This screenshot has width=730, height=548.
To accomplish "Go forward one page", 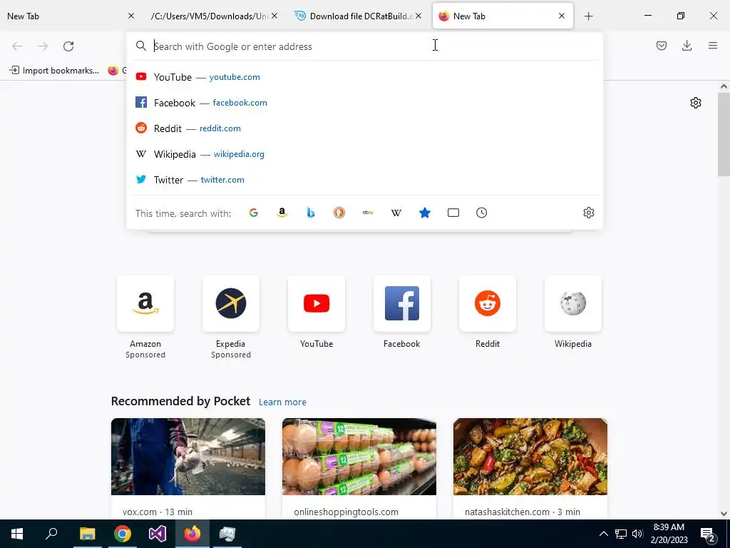I will (x=43, y=46).
